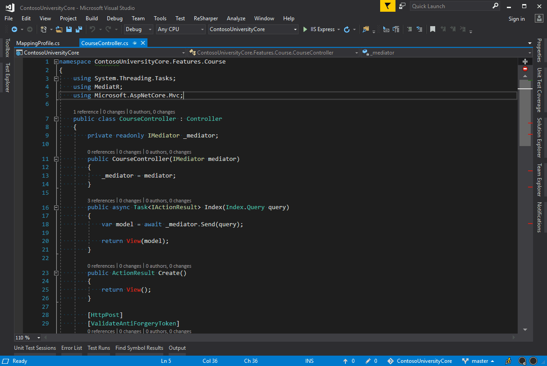Open the Output tab
The image size is (547, 366).
click(177, 348)
